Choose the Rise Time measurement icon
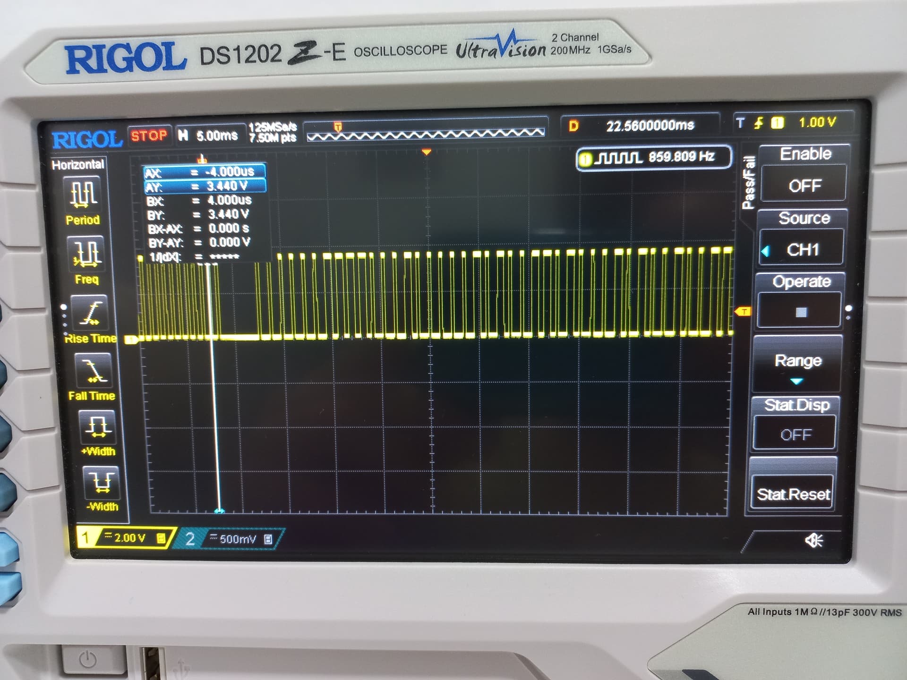 pyautogui.click(x=91, y=313)
